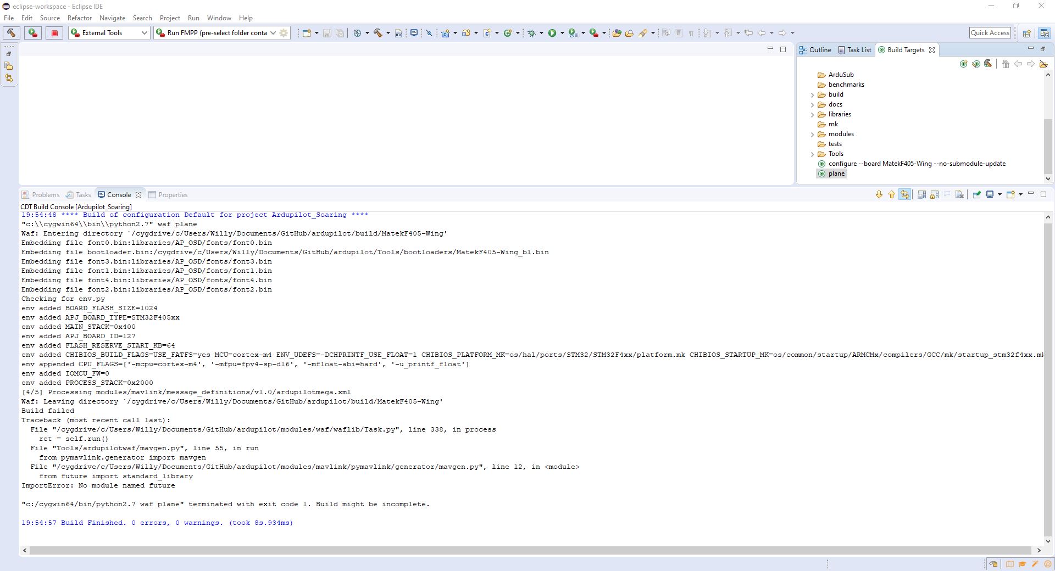The width and height of the screenshot is (1055, 571).
Task: Open the Project menu
Action: (x=170, y=18)
